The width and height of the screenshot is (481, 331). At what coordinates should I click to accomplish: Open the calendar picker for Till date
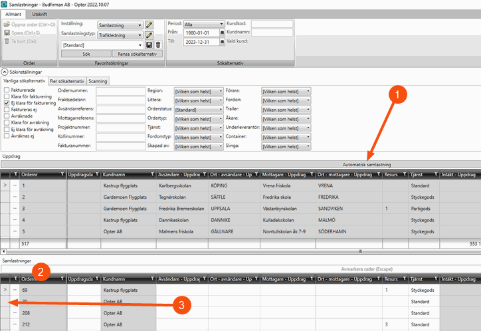(222, 41)
